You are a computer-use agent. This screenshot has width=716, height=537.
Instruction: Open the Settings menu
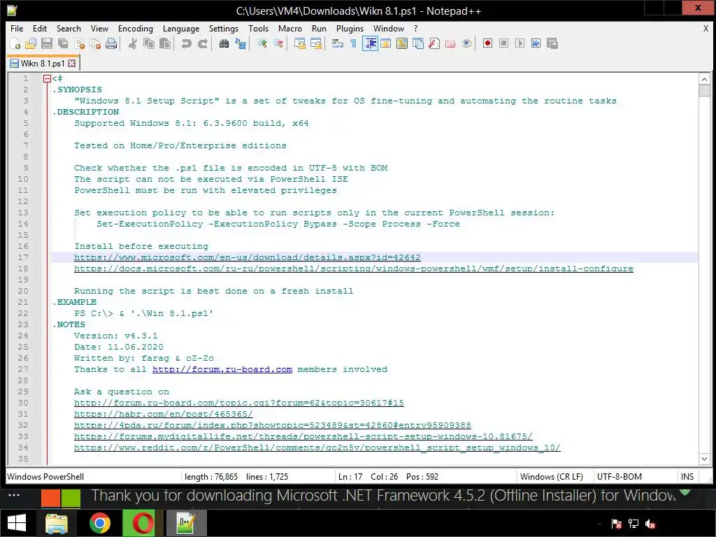(x=224, y=28)
